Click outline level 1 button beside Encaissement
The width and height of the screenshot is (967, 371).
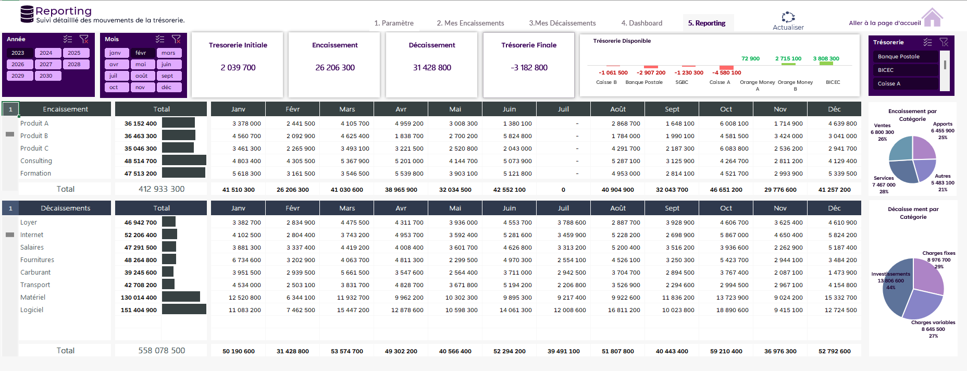(x=11, y=109)
